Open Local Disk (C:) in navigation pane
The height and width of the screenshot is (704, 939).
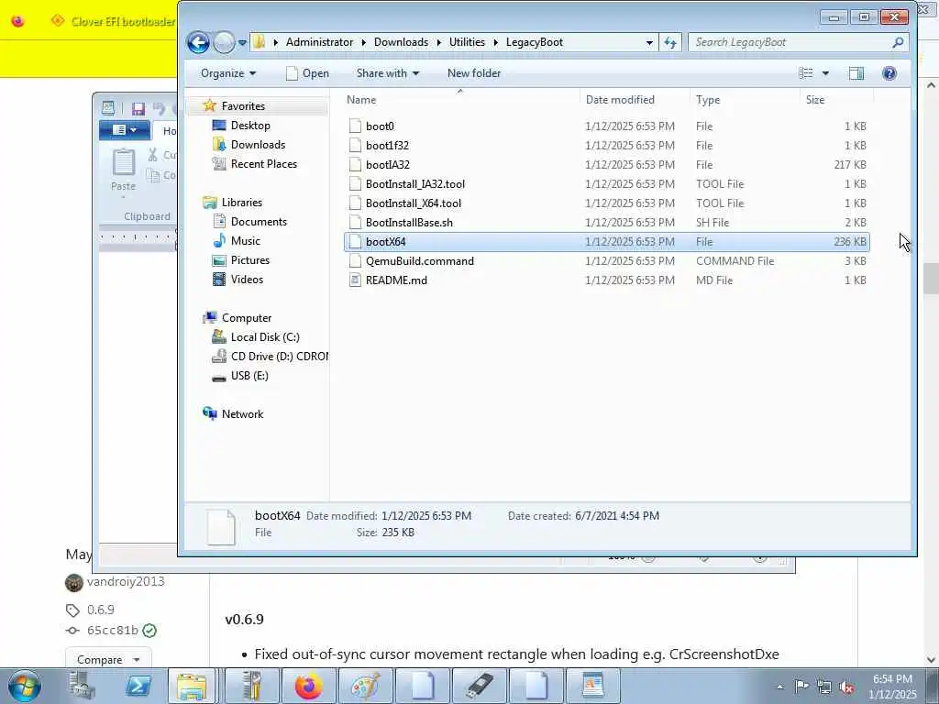[x=265, y=337]
